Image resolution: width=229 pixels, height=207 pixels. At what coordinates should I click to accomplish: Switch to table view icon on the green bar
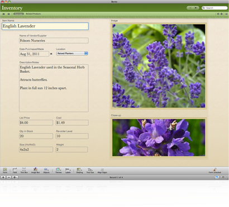point(8,14)
